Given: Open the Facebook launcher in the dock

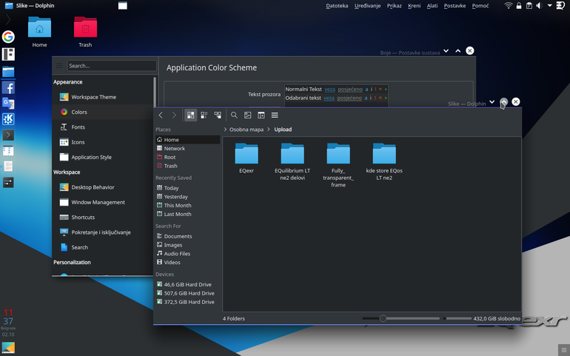Looking at the screenshot, I should pos(8,87).
